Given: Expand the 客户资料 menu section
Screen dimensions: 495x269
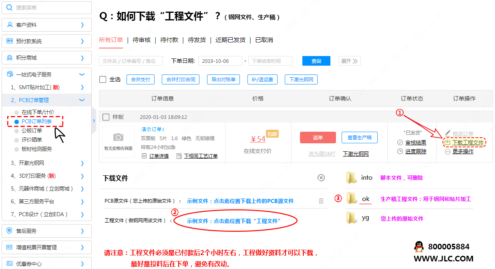Looking at the screenshot, I should 46,25.
